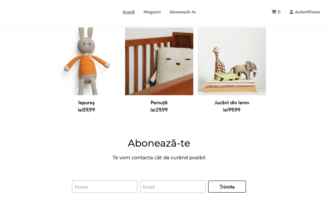The width and height of the screenshot is (331, 198).
Task: Click the user profile icon
Action: 291,12
